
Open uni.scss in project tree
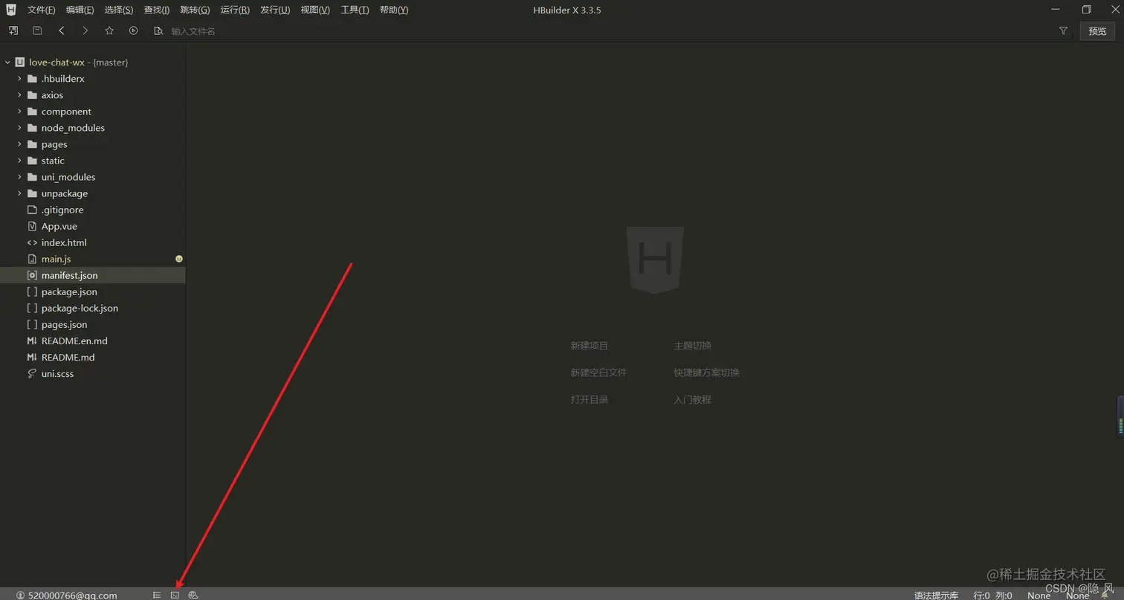coord(57,373)
